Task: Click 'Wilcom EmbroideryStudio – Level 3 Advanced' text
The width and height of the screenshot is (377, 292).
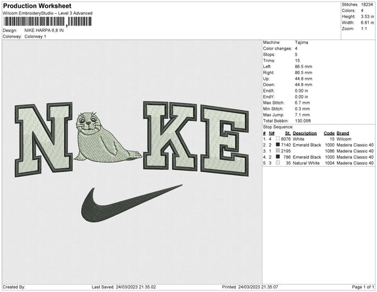Action: click(x=48, y=13)
